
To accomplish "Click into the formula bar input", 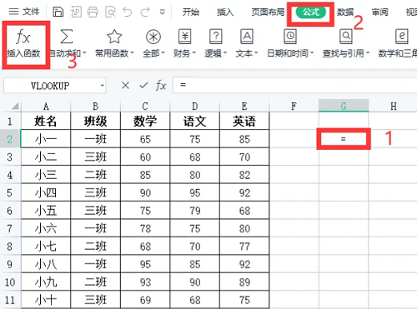I will point(294,85).
